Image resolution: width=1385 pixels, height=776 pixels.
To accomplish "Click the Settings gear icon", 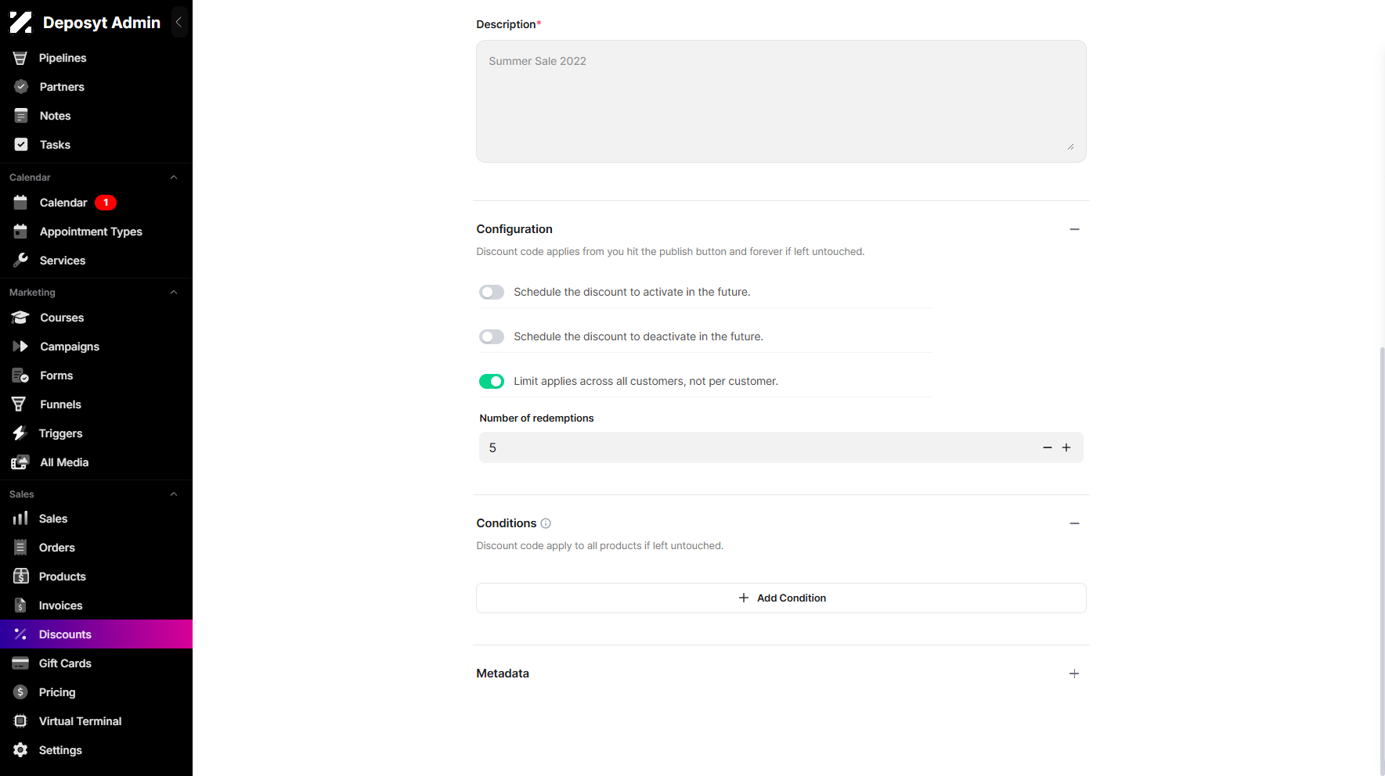I will coord(20,750).
